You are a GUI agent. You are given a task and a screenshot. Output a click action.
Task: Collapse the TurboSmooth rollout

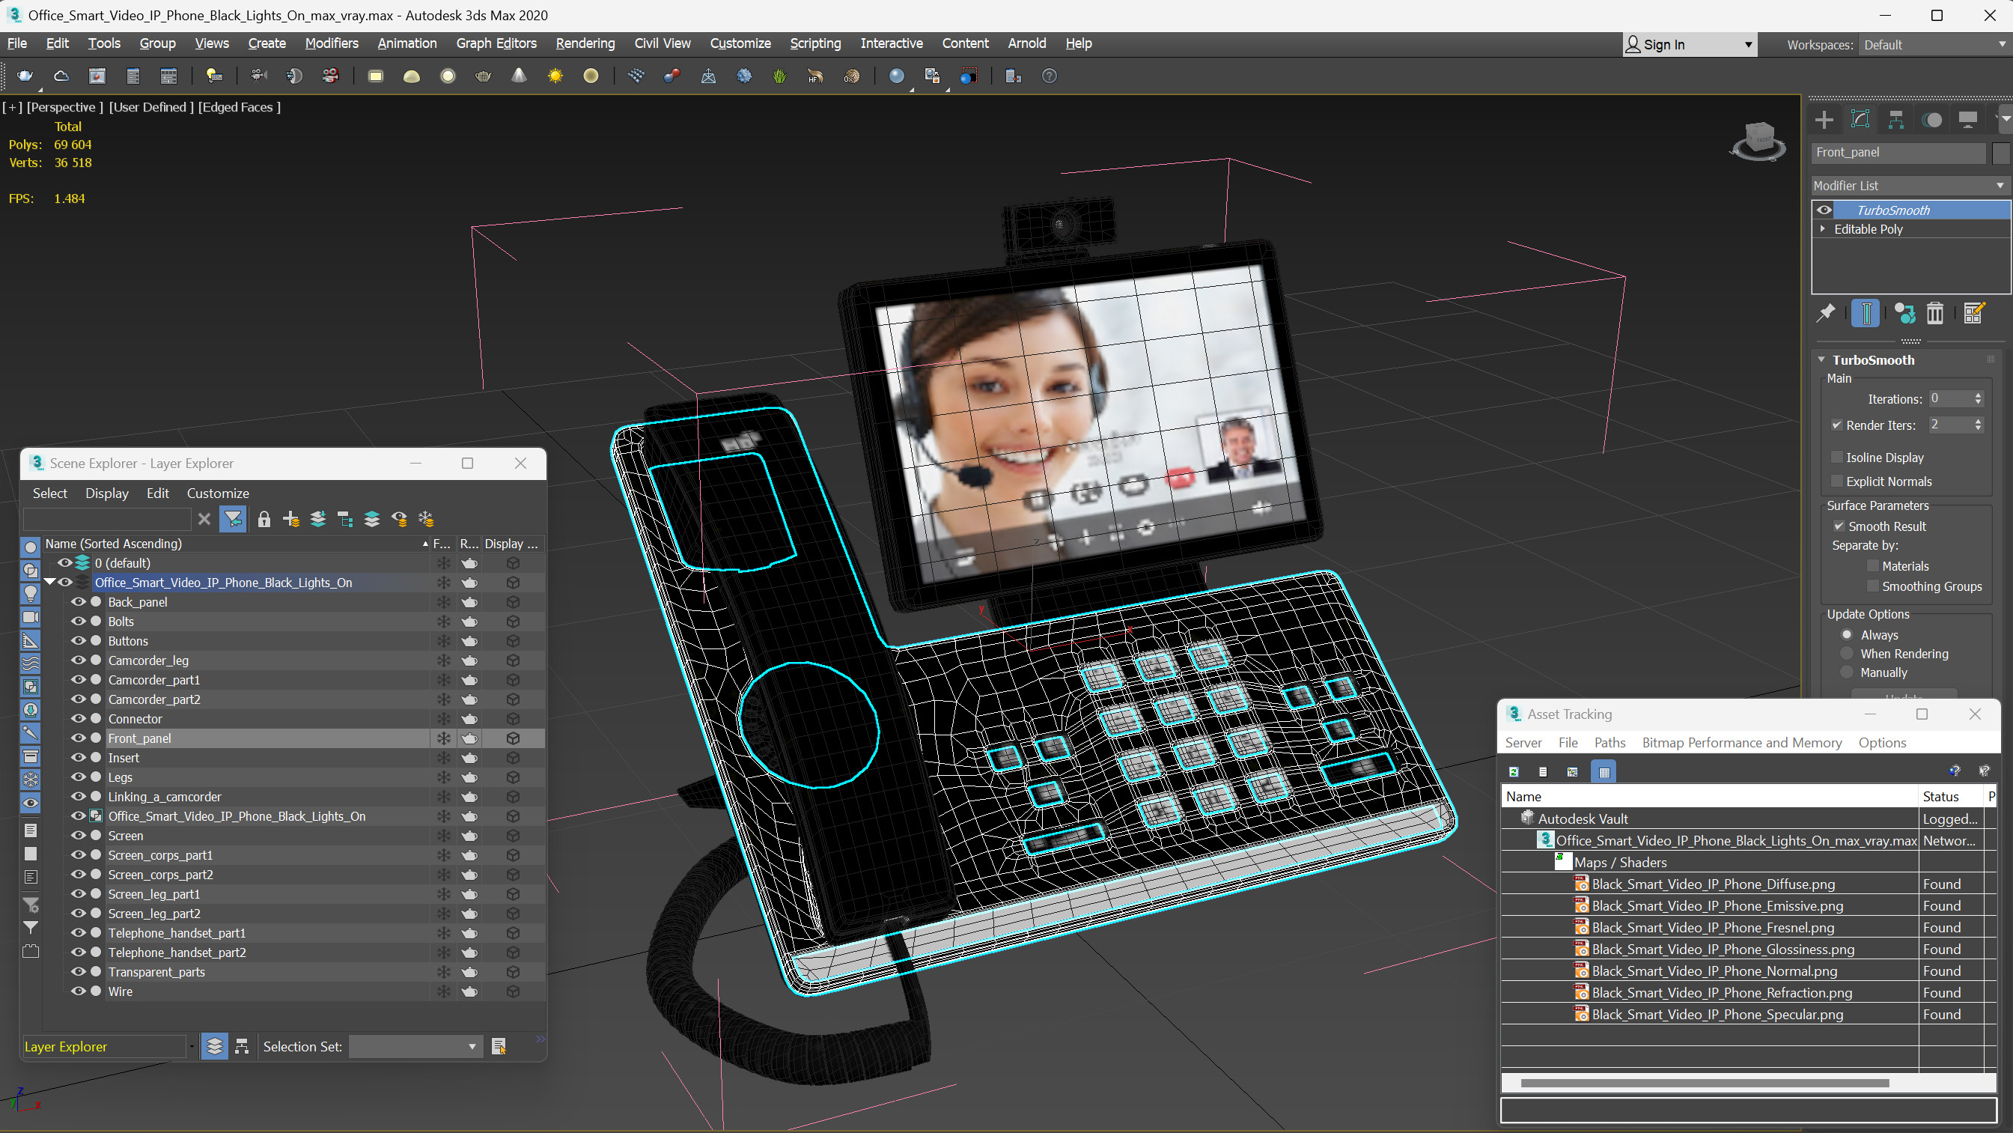(1821, 359)
